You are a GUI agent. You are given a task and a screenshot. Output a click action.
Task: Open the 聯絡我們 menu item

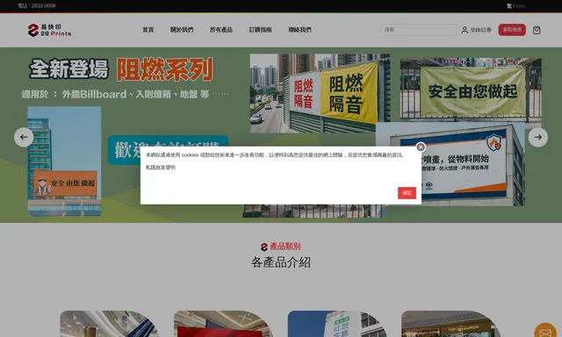300,30
